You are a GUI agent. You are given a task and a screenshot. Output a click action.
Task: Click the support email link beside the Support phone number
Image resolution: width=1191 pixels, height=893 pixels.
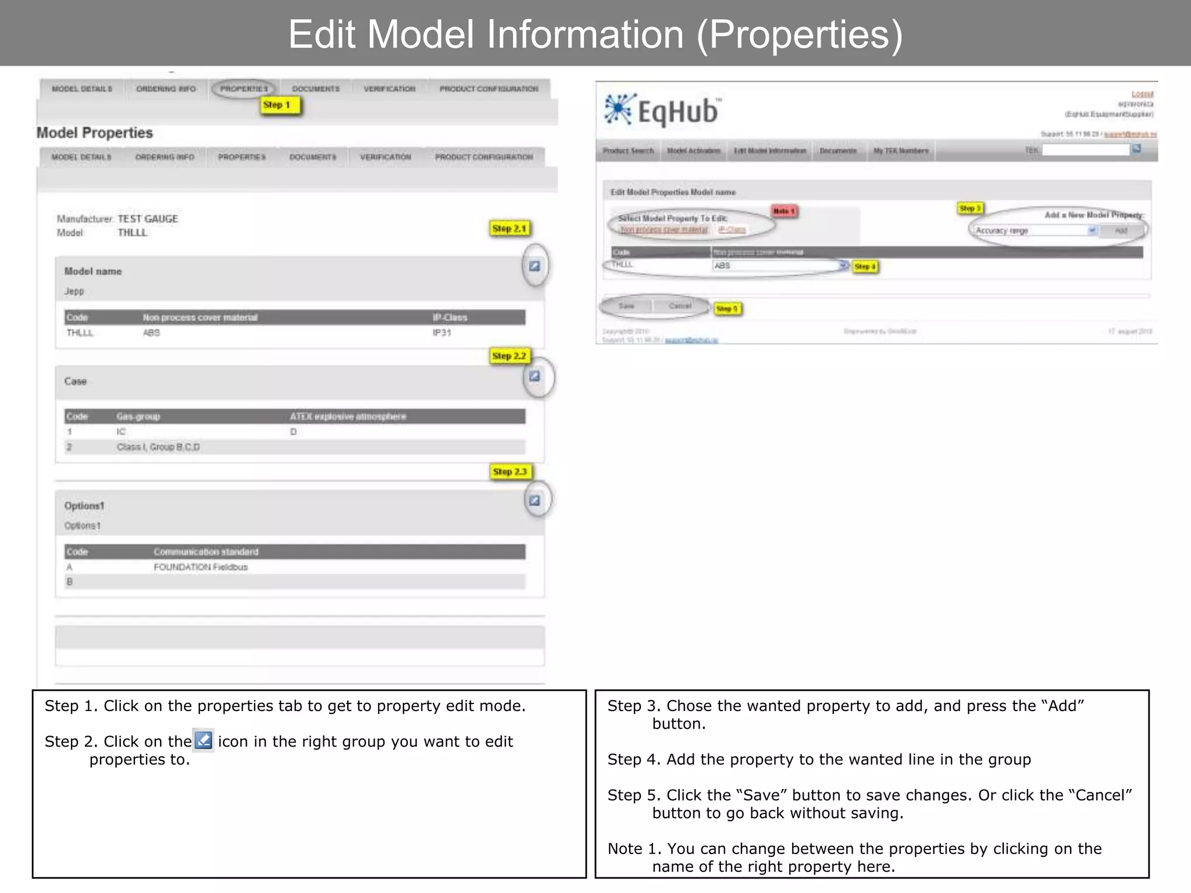tap(1130, 134)
